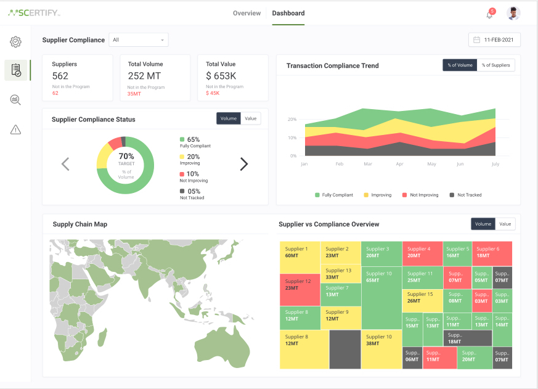Select Volume in Supplier Compliance Status
538x389 pixels.
(x=229, y=118)
